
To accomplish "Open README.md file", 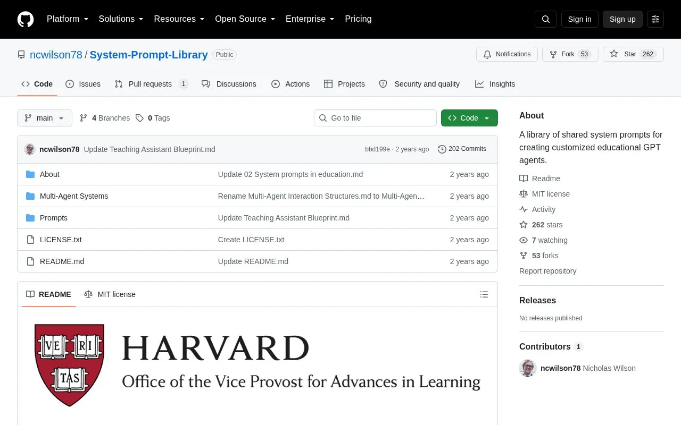I will click(62, 261).
